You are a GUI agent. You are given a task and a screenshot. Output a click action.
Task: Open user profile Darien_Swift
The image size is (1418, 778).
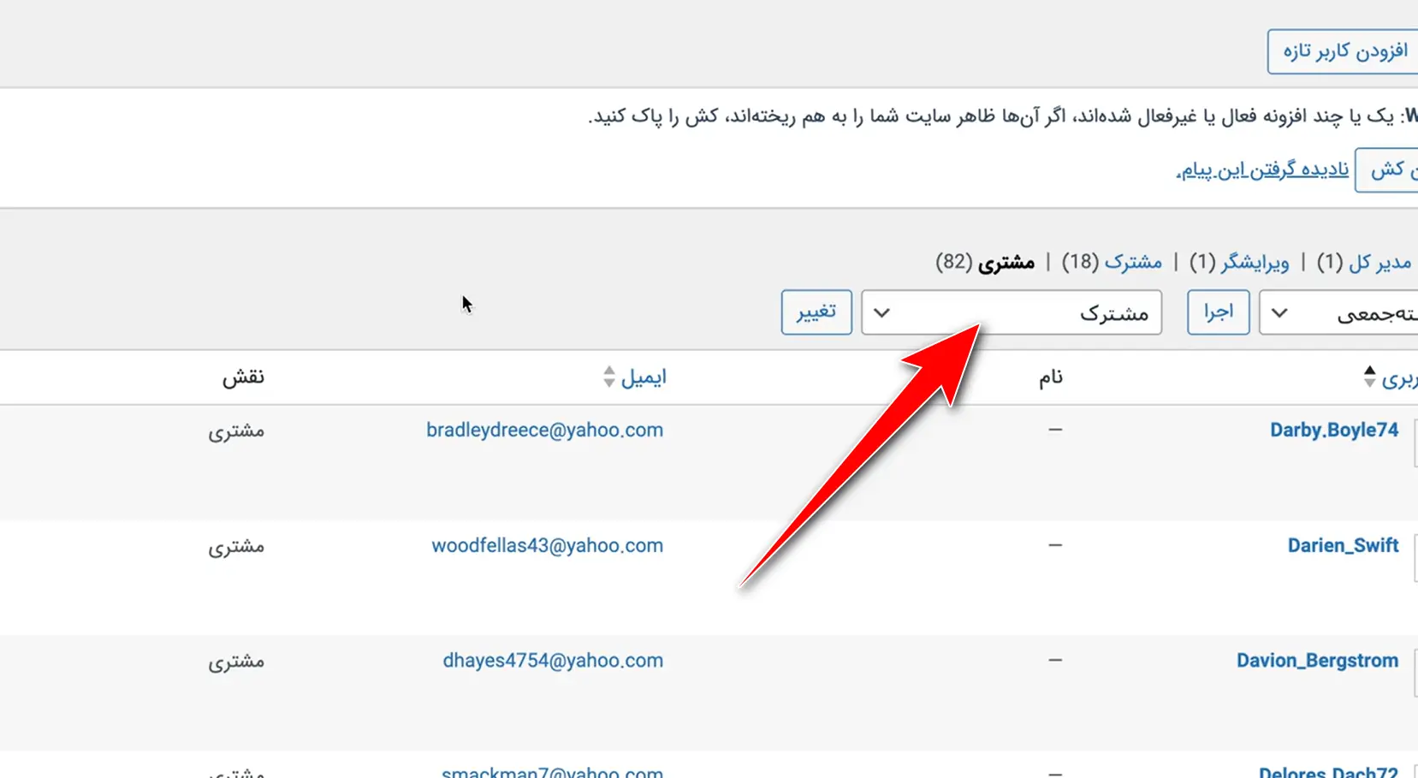tap(1343, 545)
